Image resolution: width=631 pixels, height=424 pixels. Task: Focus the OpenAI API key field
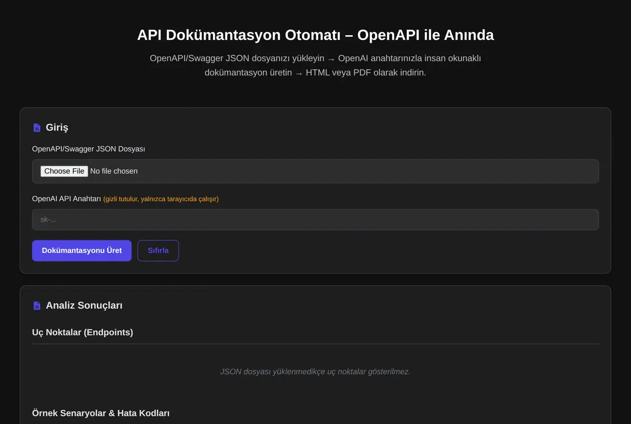click(x=315, y=219)
